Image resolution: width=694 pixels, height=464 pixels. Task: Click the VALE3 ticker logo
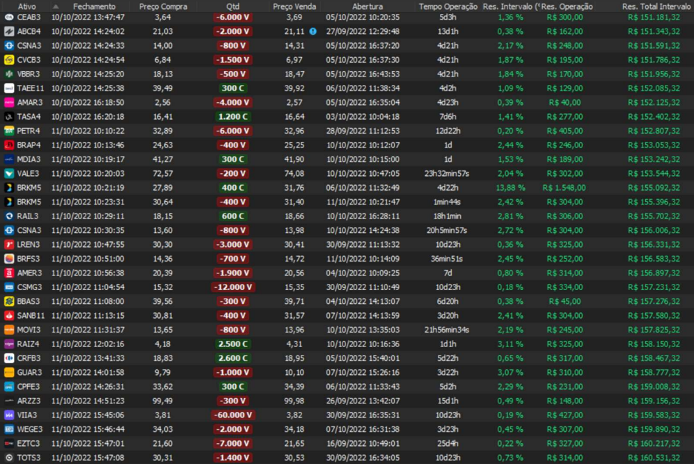pyautogui.click(x=10, y=173)
